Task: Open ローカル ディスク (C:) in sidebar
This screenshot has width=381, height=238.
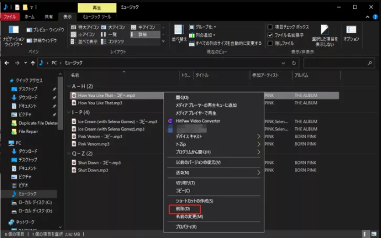Action: click(x=35, y=202)
